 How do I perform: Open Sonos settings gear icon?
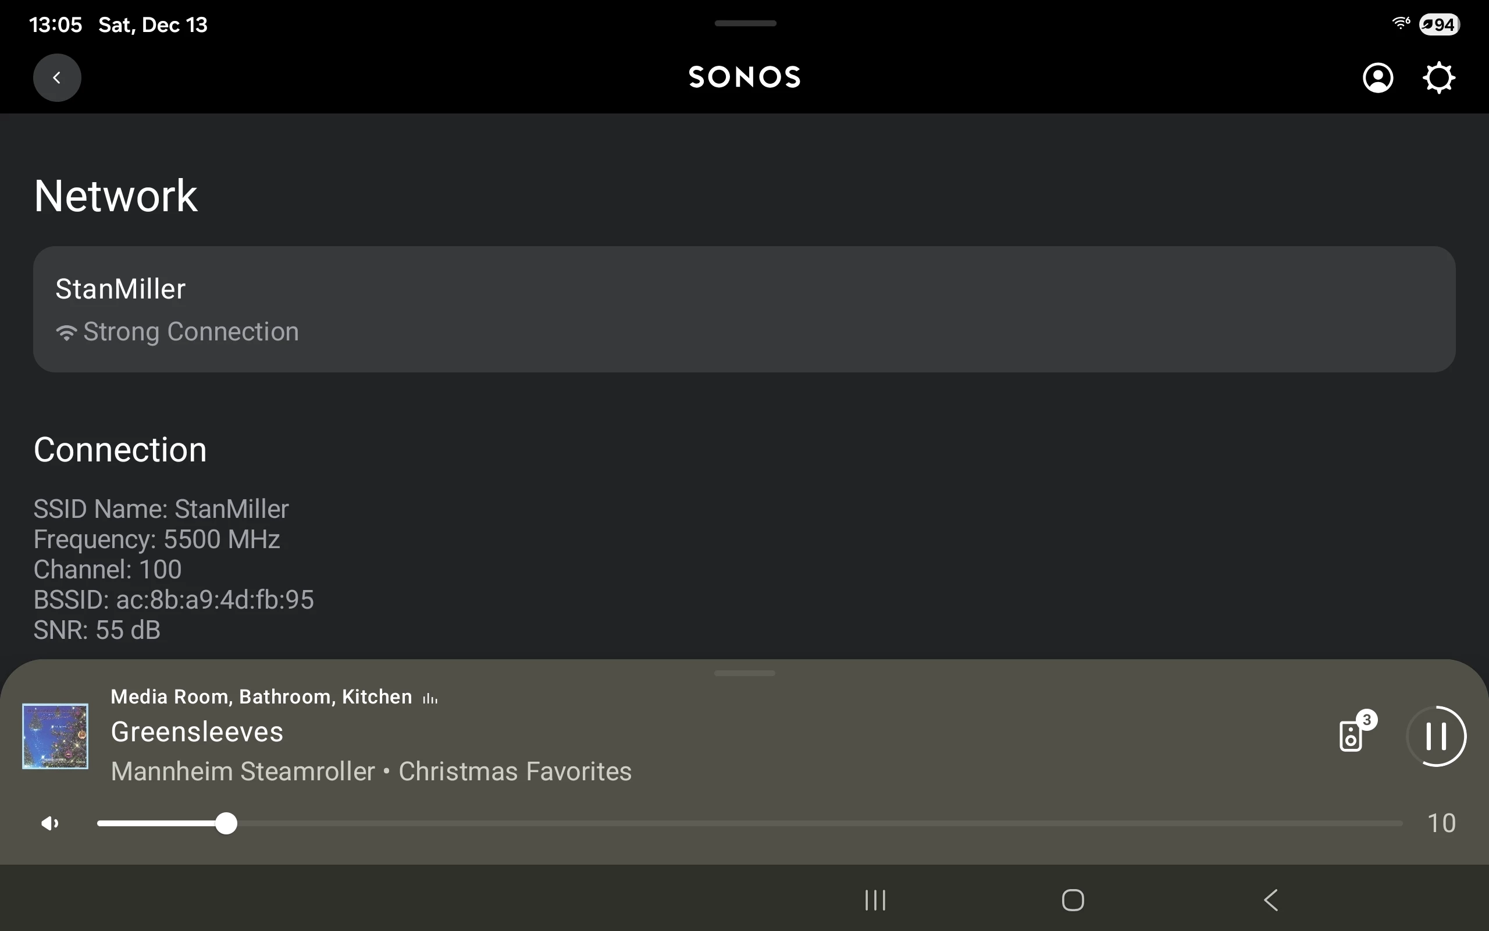(x=1438, y=77)
